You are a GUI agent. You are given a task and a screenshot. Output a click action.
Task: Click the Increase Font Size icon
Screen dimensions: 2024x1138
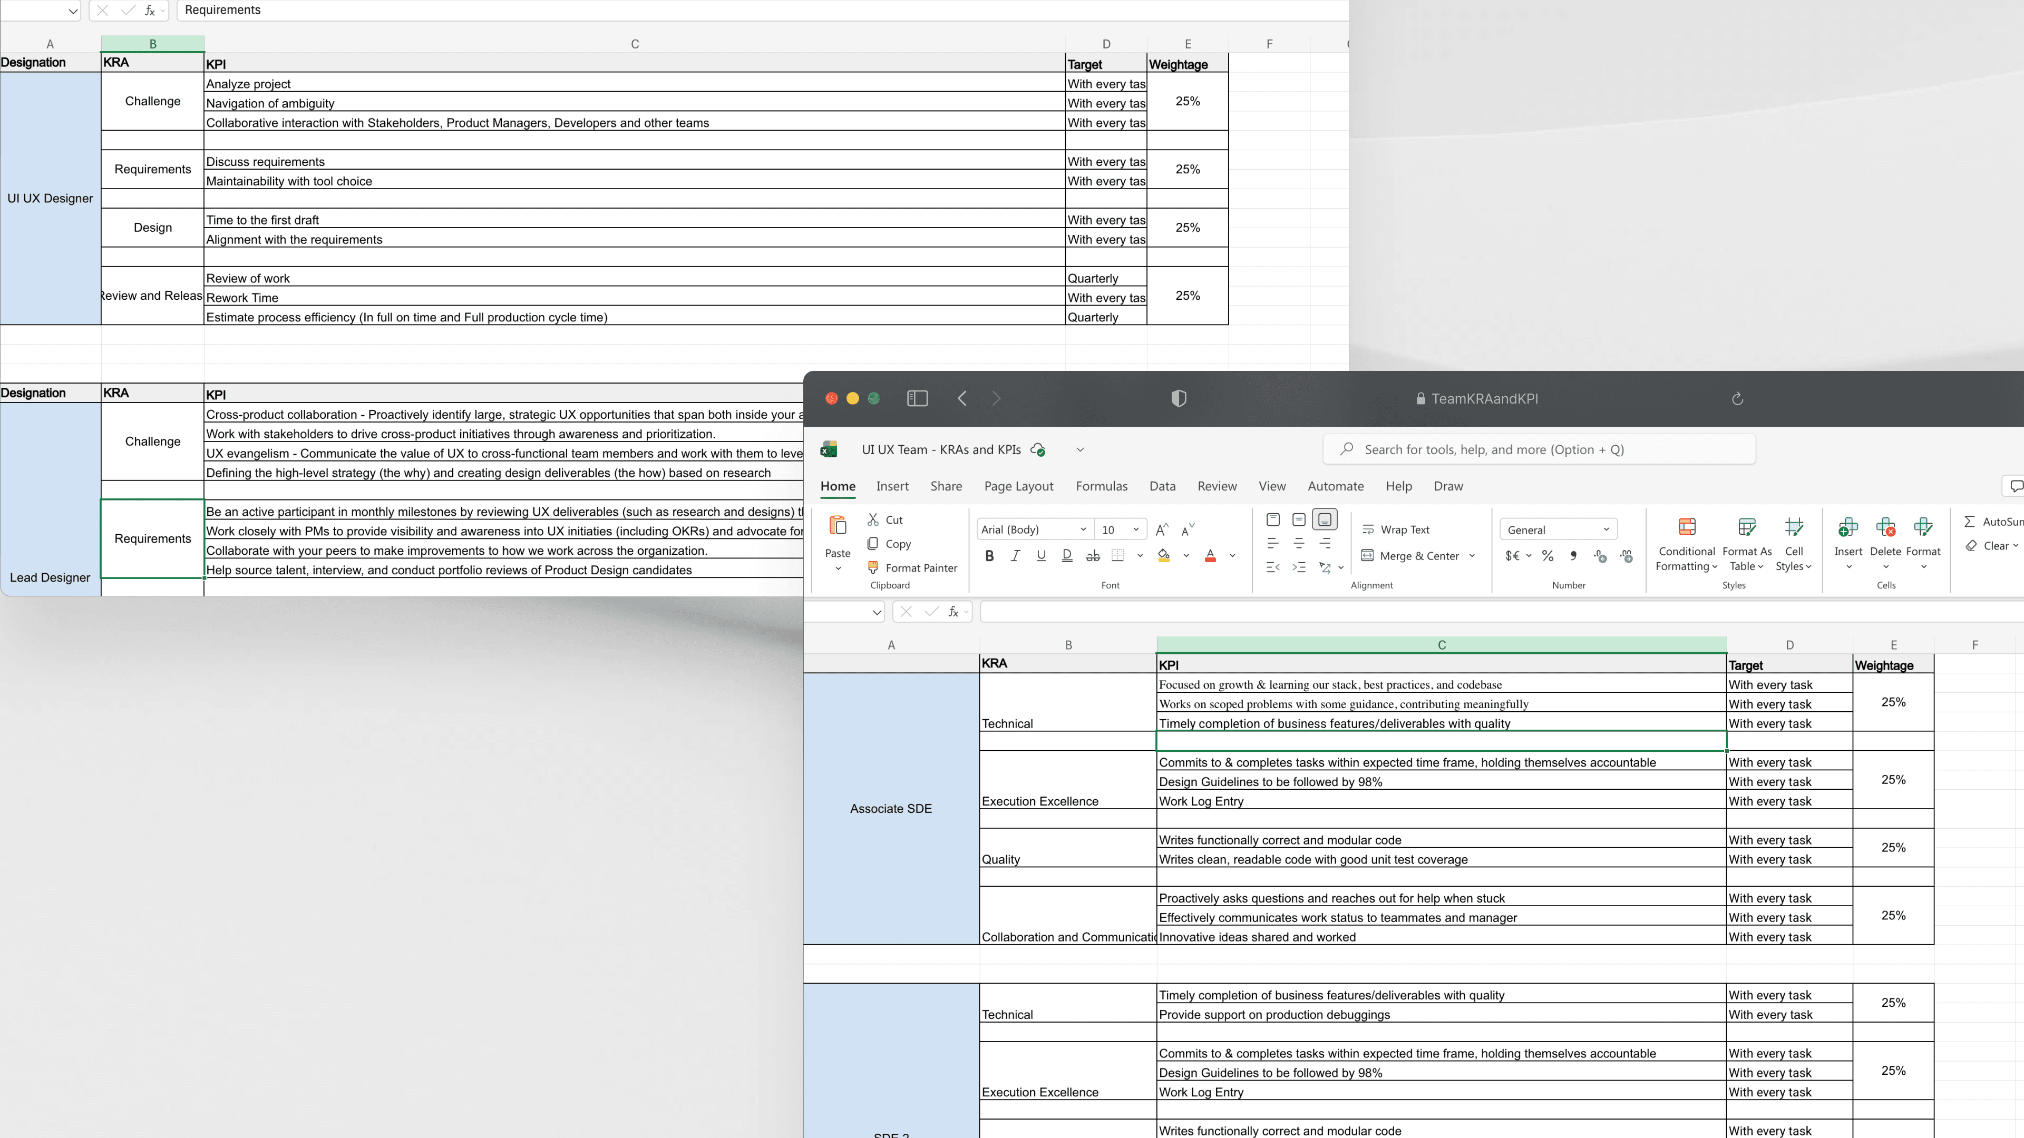tap(1162, 530)
